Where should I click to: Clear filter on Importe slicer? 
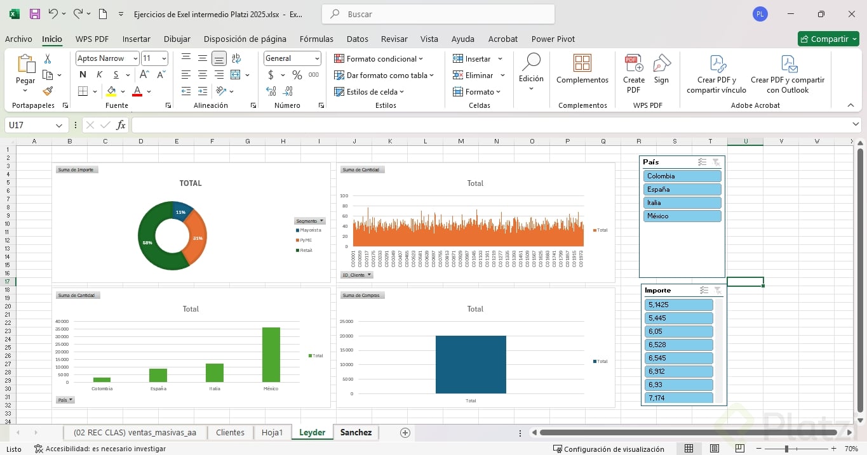[x=718, y=291]
